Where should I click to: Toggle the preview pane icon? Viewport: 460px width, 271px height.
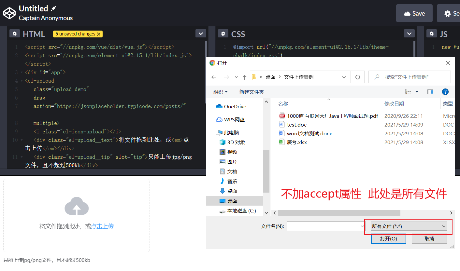pyautogui.click(x=430, y=92)
